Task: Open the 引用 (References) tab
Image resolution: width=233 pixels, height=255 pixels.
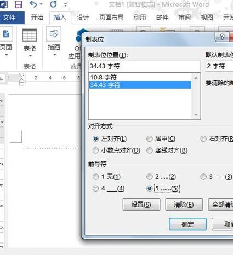Action: click(x=140, y=18)
